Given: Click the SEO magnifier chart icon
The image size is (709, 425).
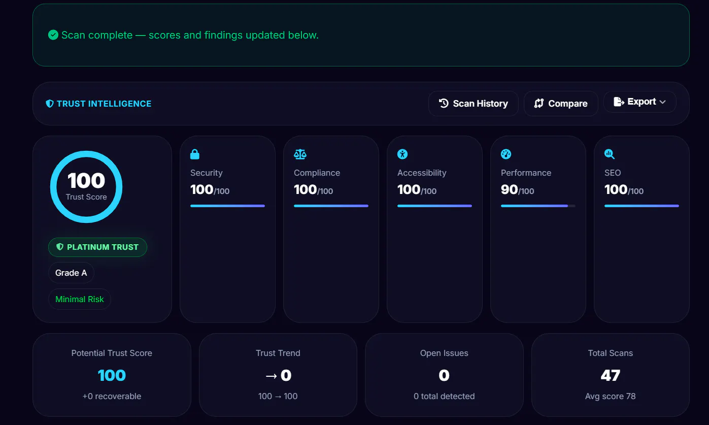Looking at the screenshot, I should tap(610, 154).
